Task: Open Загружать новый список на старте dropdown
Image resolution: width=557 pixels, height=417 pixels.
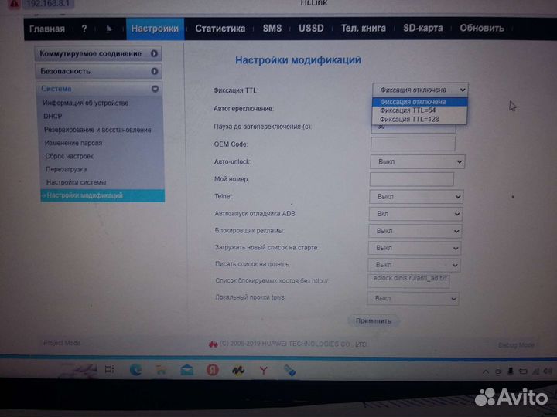Action: [x=414, y=248]
